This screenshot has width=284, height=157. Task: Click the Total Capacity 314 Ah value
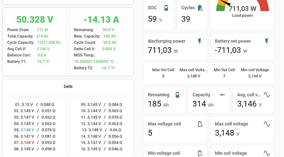coord(42,36)
